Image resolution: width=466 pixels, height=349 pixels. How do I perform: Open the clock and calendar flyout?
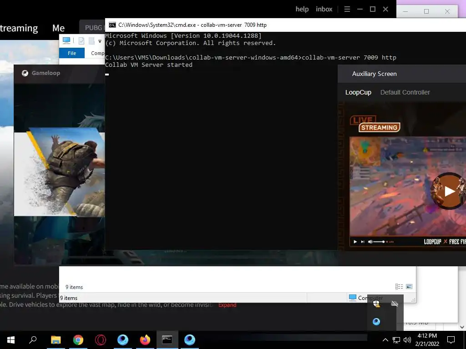click(427, 340)
